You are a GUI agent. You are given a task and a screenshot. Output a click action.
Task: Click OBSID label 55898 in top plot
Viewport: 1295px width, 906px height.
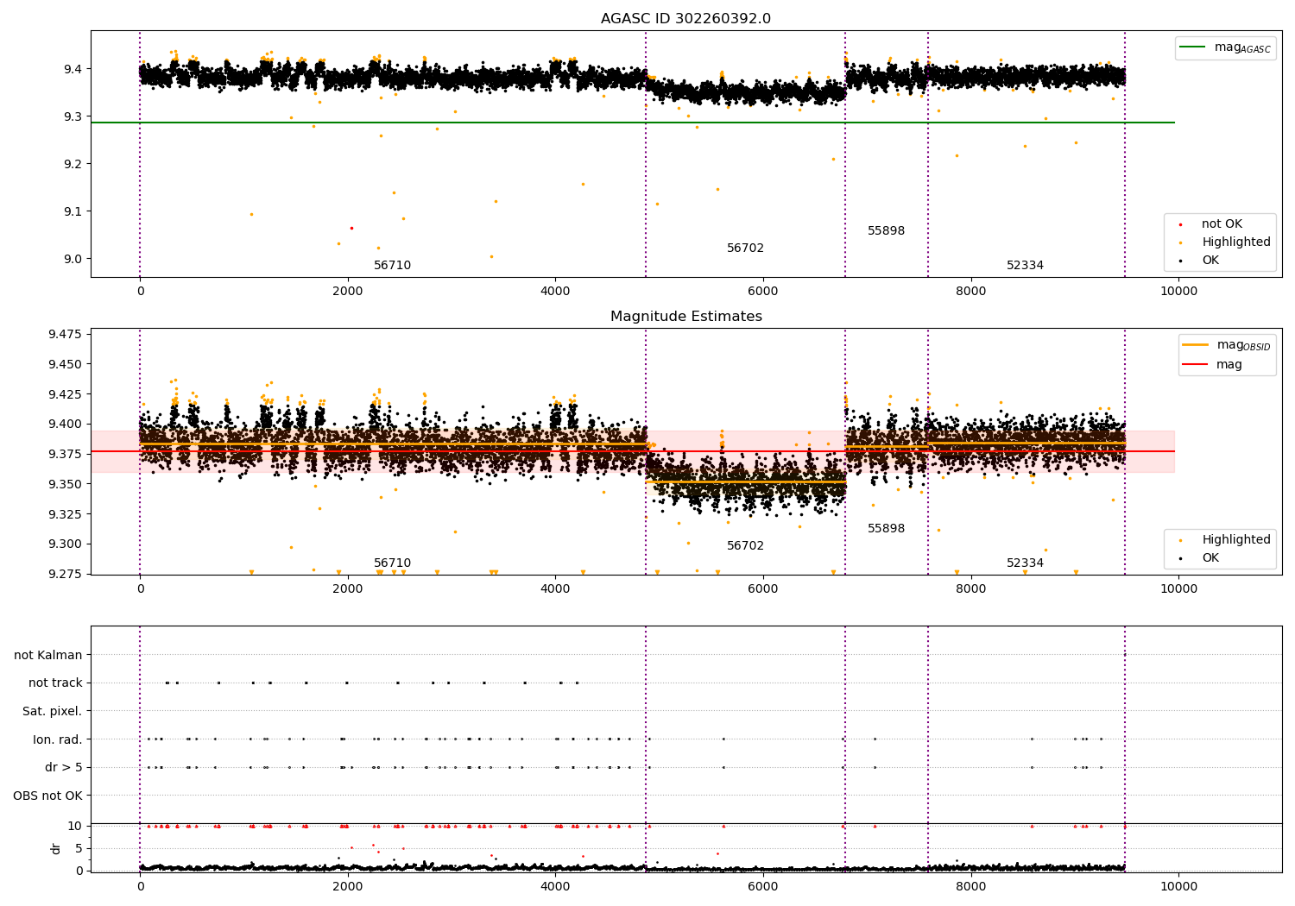(x=886, y=230)
